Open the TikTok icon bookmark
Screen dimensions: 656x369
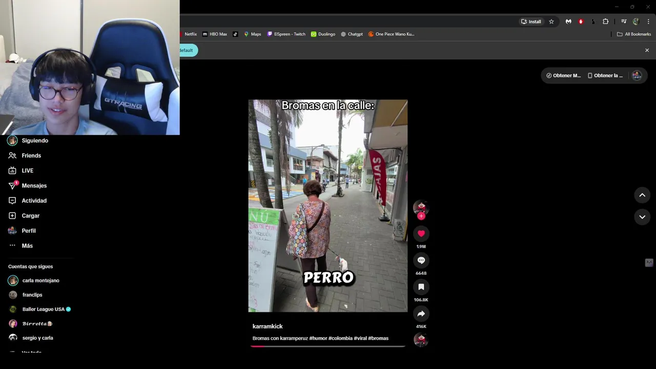(235, 34)
